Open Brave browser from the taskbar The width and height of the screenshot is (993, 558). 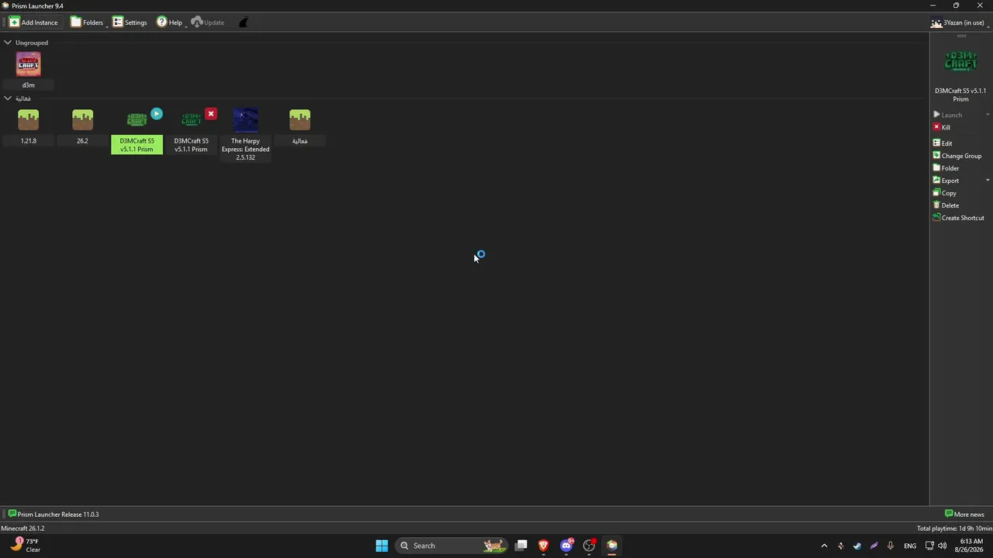pyautogui.click(x=544, y=546)
